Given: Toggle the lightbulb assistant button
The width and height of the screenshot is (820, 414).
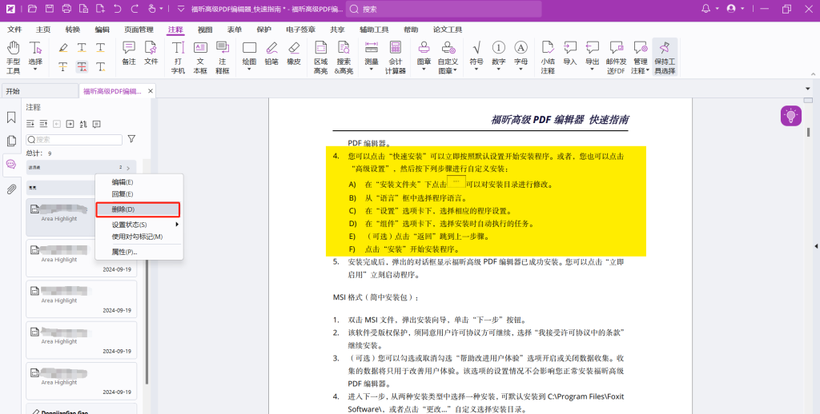Looking at the screenshot, I should [x=791, y=116].
